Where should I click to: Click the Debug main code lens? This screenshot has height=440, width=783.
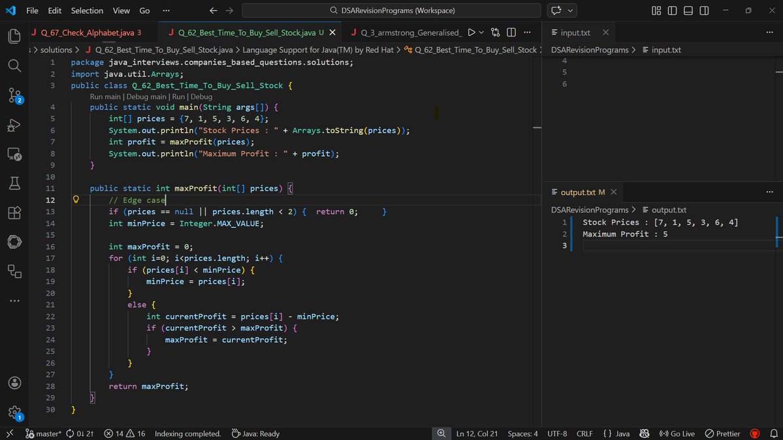[146, 97]
